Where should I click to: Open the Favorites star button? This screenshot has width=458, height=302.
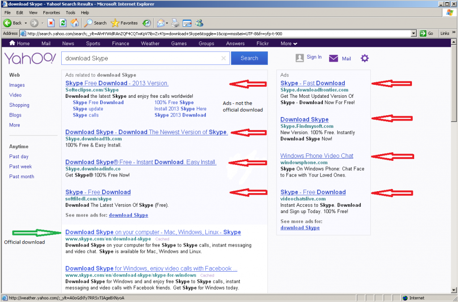[124, 23]
